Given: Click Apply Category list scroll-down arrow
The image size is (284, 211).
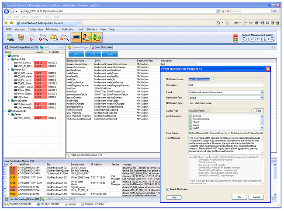Looking at the screenshot, I should (262, 128).
